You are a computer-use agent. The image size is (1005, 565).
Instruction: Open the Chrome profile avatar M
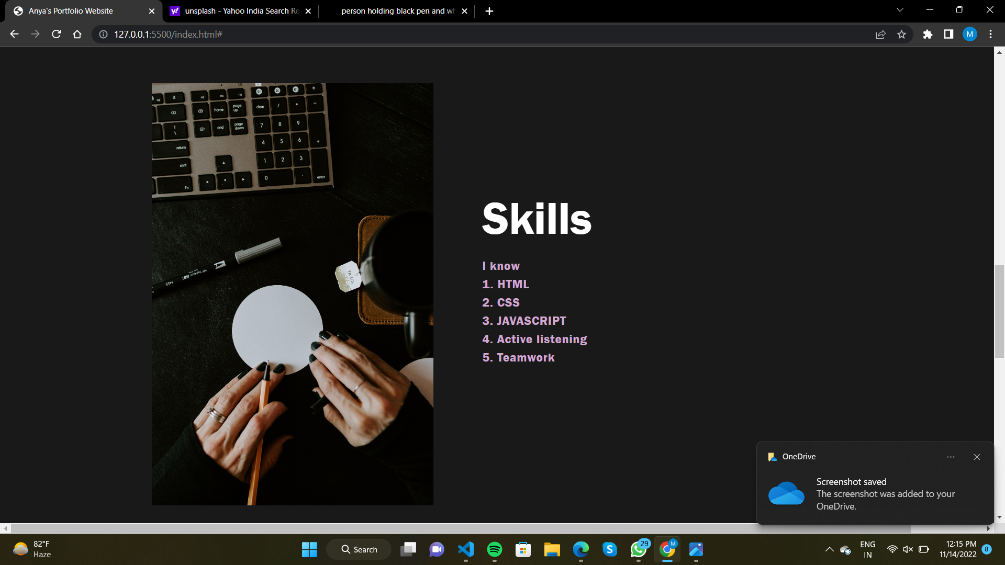969,34
